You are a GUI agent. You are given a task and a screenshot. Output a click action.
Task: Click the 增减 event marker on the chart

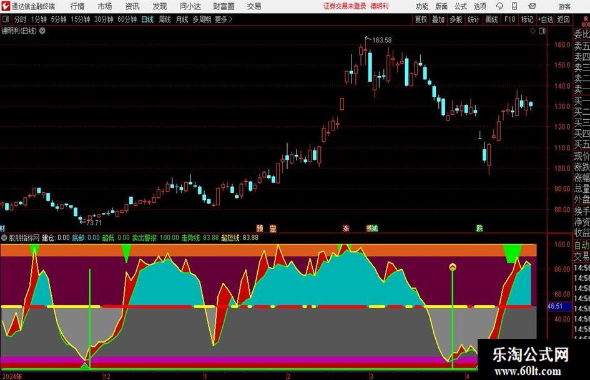pyautogui.click(x=371, y=228)
